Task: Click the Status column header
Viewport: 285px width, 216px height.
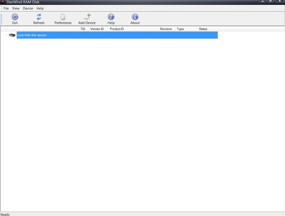Action: tap(203, 29)
